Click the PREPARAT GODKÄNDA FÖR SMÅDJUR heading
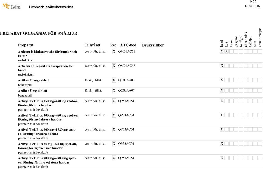 click(38, 33)
